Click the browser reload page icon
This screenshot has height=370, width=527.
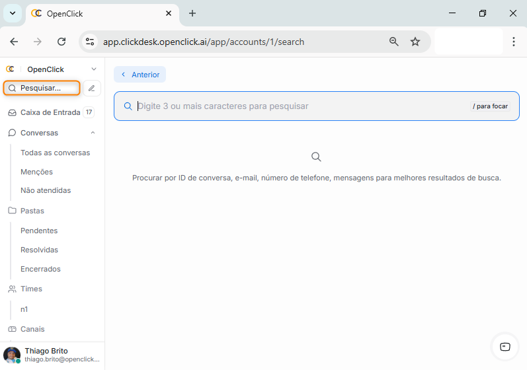click(x=61, y=42)
